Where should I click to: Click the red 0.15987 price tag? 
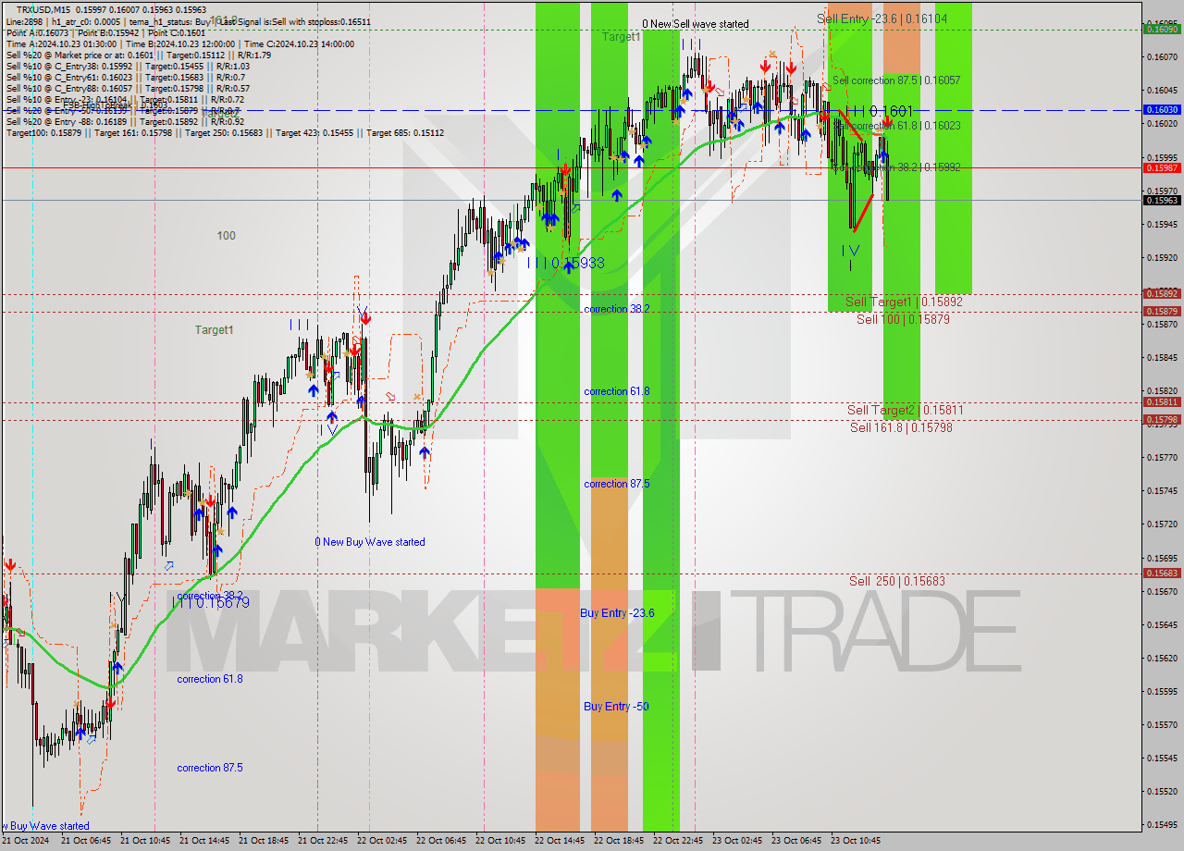pos(1162,168)
